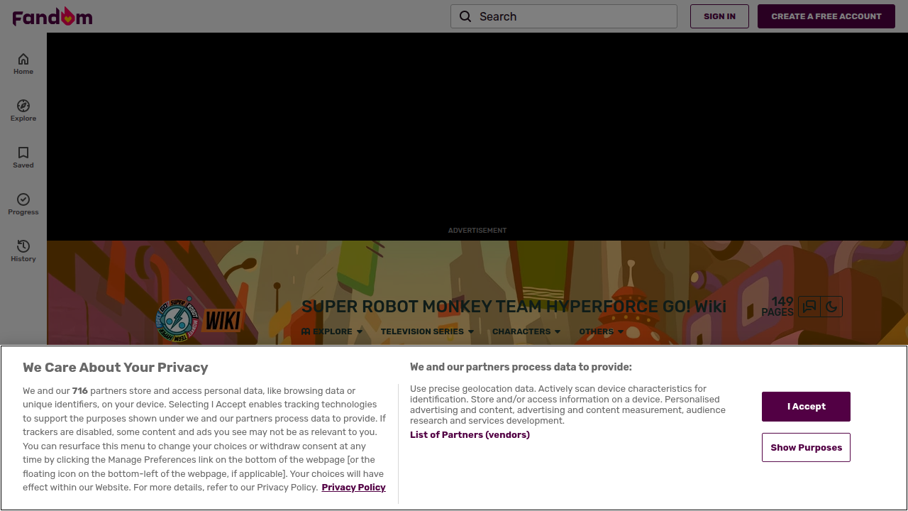Click the search magnifier icon
Viewport: 908px width, 511px height.
[x=465, y=16]
